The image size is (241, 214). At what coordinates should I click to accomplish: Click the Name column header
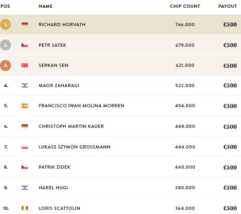point(46,6)
